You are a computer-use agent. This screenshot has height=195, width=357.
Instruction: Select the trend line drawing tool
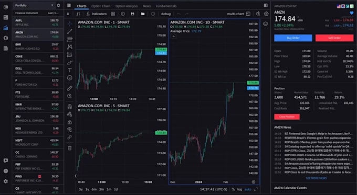(70, 31)
